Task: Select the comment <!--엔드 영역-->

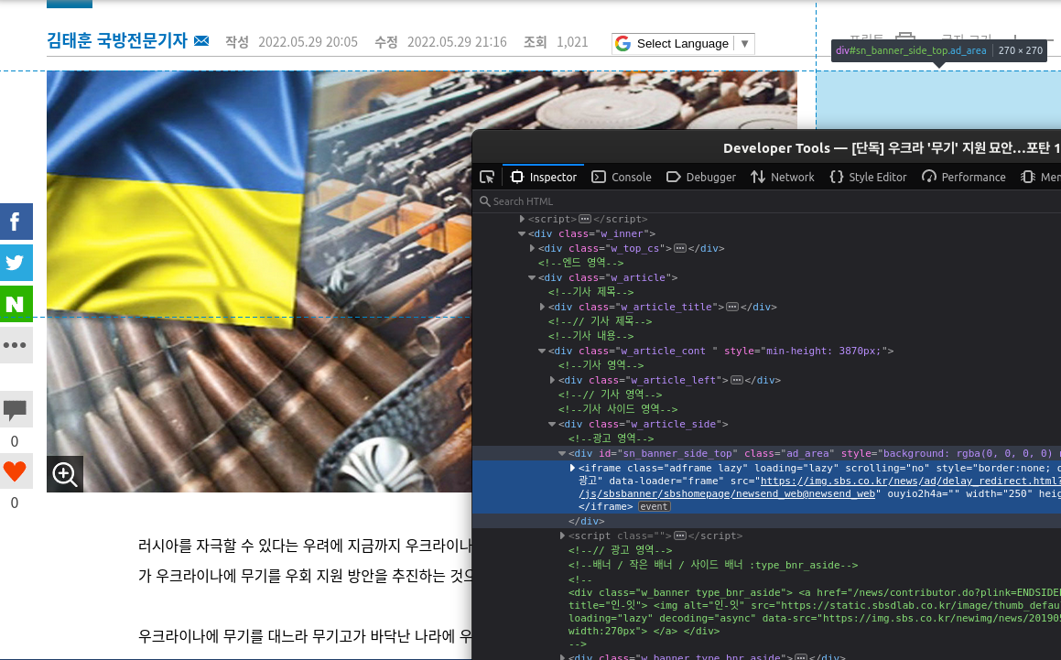Action: tap(580, 263)
